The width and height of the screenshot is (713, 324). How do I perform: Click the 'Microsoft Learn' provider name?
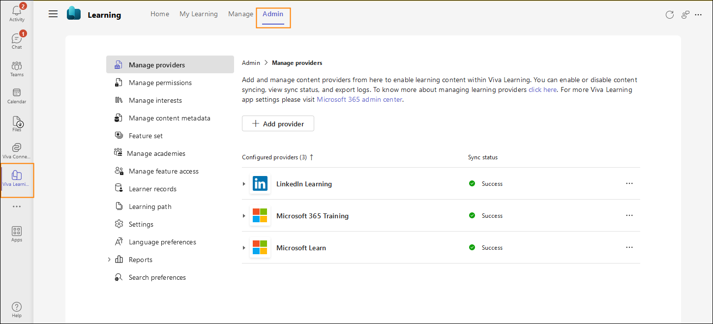[301, 248]
